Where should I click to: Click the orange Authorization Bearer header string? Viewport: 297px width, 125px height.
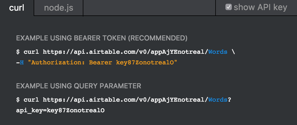click(x=102, y=62)
